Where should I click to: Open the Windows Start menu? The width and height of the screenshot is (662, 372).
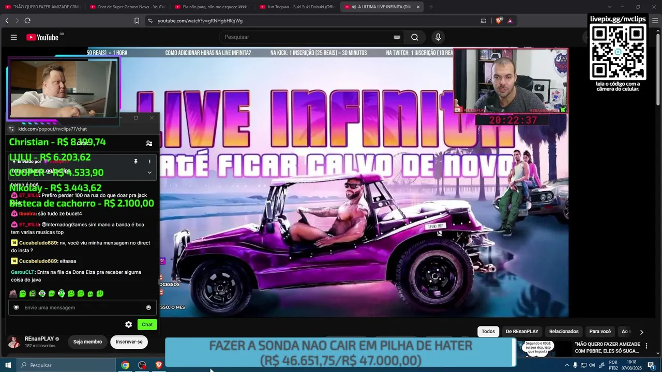[8, 365]
